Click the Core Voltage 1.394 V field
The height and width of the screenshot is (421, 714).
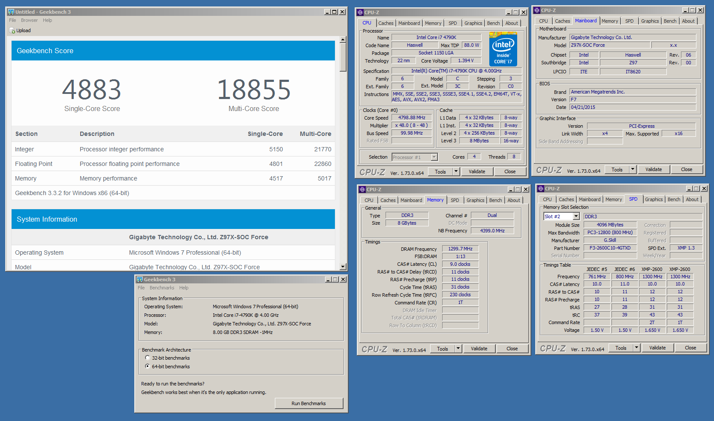[x=466, y=61]
